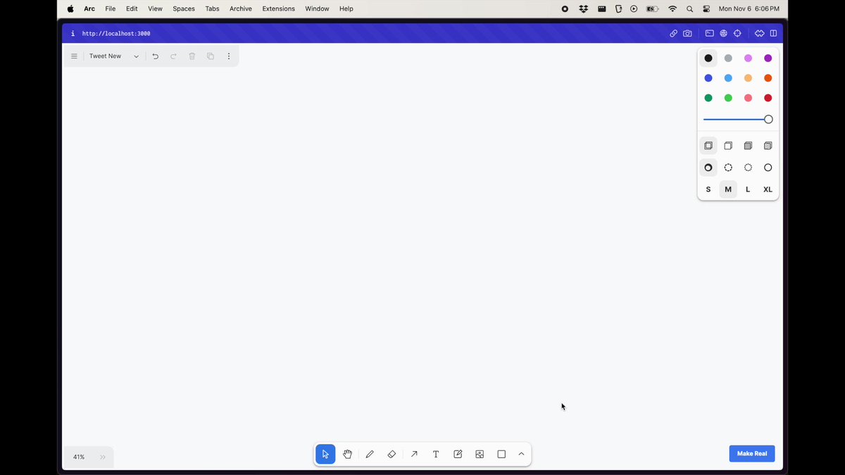This screenshot has width=845, height=475.
Task: Enable the dashed line style
Action: (x=728, y=167)
